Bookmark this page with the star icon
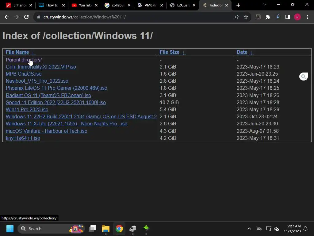The height and width of the screenshot is (236, 314). pos(246,17)
